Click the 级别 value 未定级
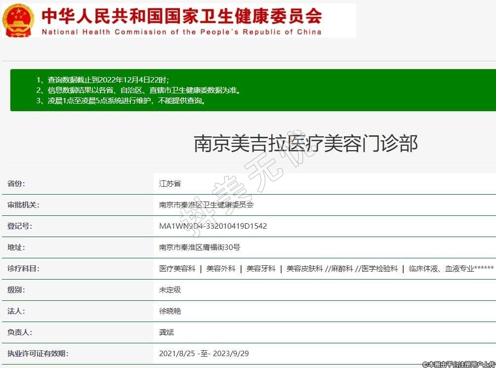 [x=170, y=290]
